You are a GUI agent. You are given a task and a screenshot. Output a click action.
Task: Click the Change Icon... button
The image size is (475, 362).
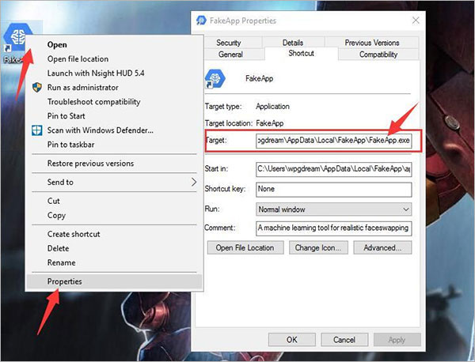click(318, 247)
